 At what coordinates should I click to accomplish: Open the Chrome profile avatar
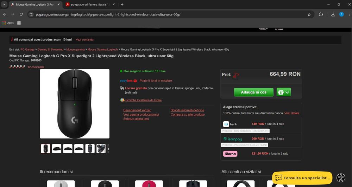click(341, 14)
